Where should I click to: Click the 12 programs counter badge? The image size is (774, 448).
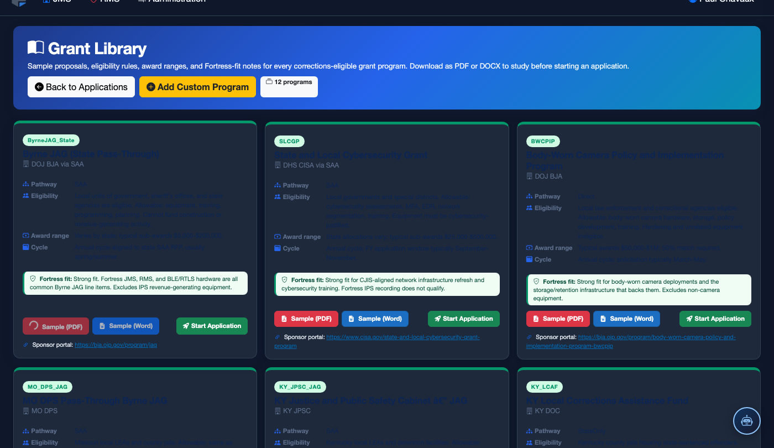pyautogui.click(x=289, y=87)
